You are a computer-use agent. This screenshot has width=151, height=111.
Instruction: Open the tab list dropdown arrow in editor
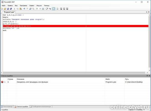(147, 12)
